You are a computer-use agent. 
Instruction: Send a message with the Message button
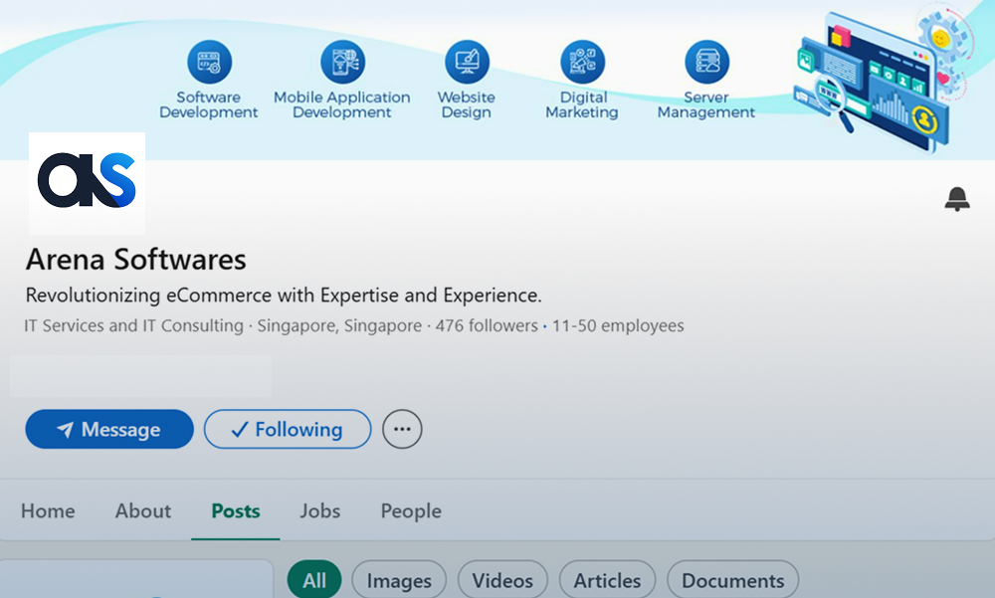(109, 429)
